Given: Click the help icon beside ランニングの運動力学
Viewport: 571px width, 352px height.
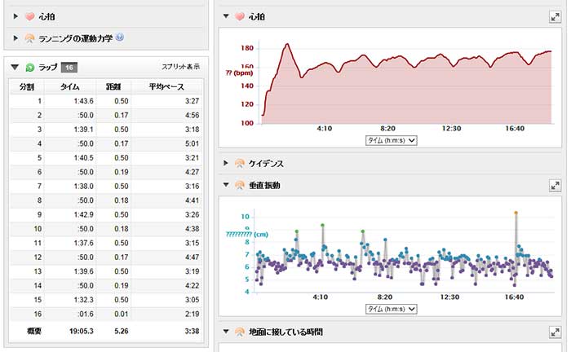Looking at the screenshot, I should 120,37.
